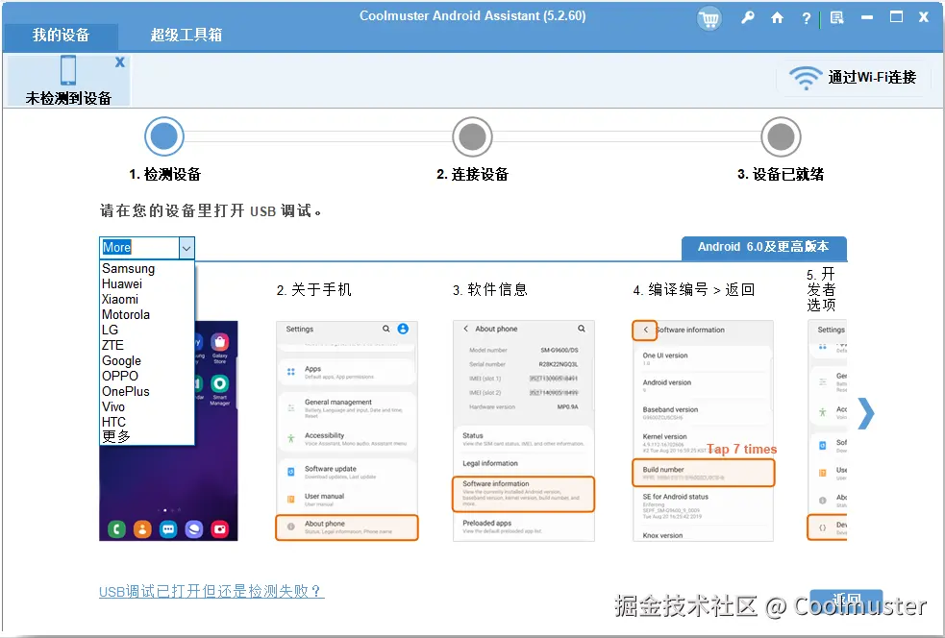945x638 pixels.
Task: Open help with question mark icon
Action: (807, 18)
